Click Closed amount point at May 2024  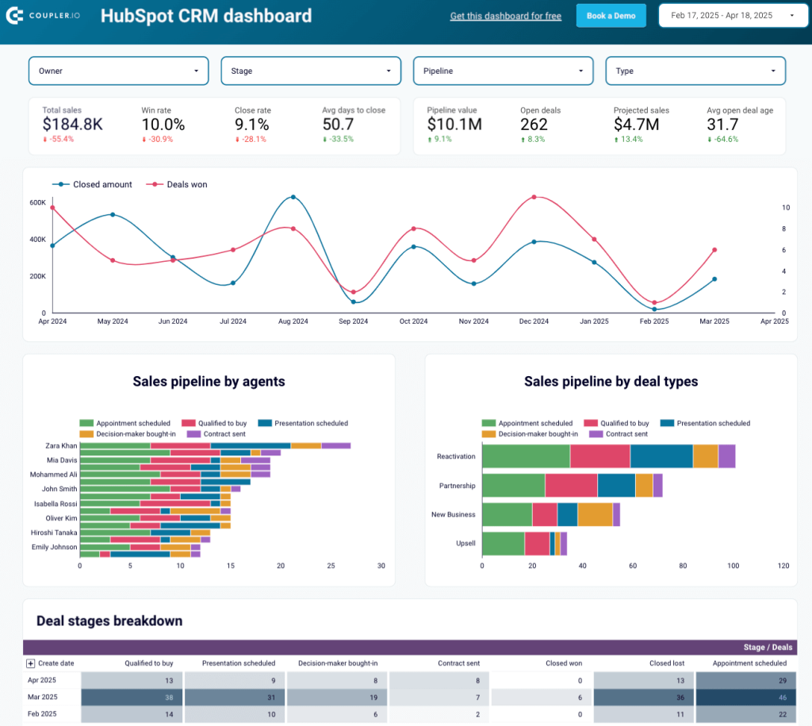coord(113,214)
